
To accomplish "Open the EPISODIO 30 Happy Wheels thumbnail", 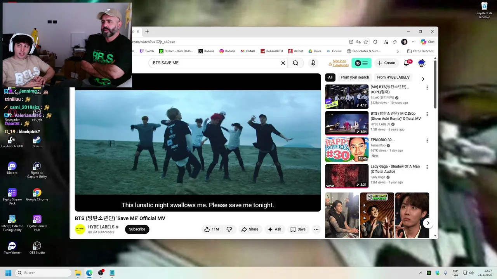I will tap(347, 150).
